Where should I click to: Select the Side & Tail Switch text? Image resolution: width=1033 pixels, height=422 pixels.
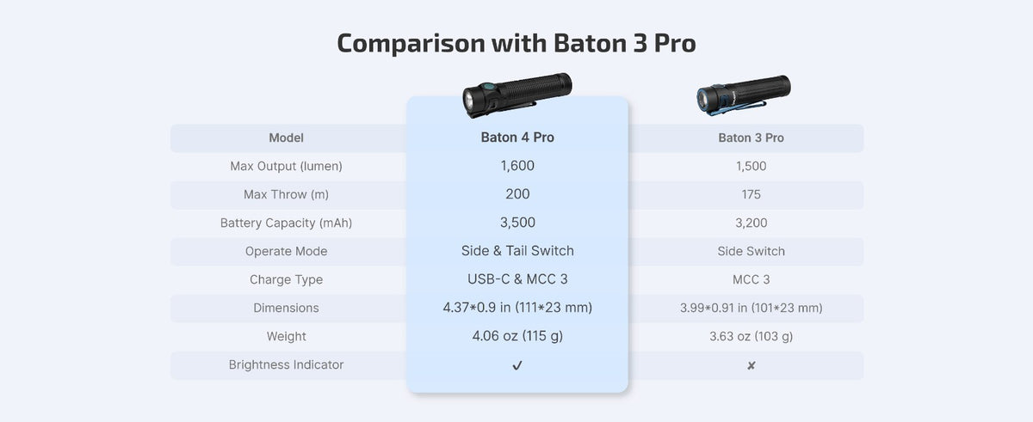(517, 251)
